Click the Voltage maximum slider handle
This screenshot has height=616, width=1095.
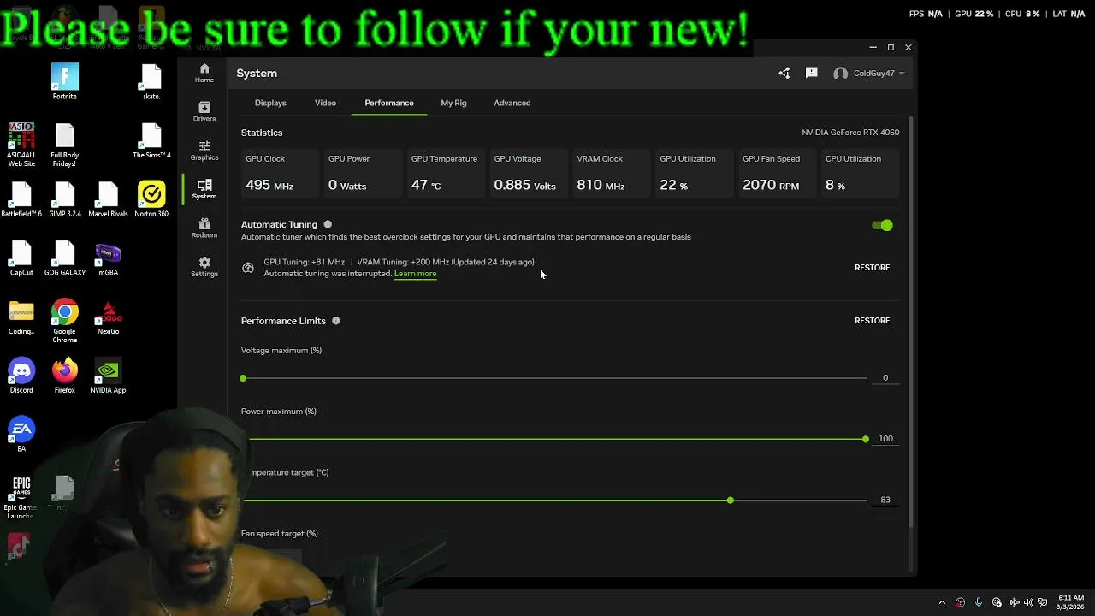(x=243, y=378)
